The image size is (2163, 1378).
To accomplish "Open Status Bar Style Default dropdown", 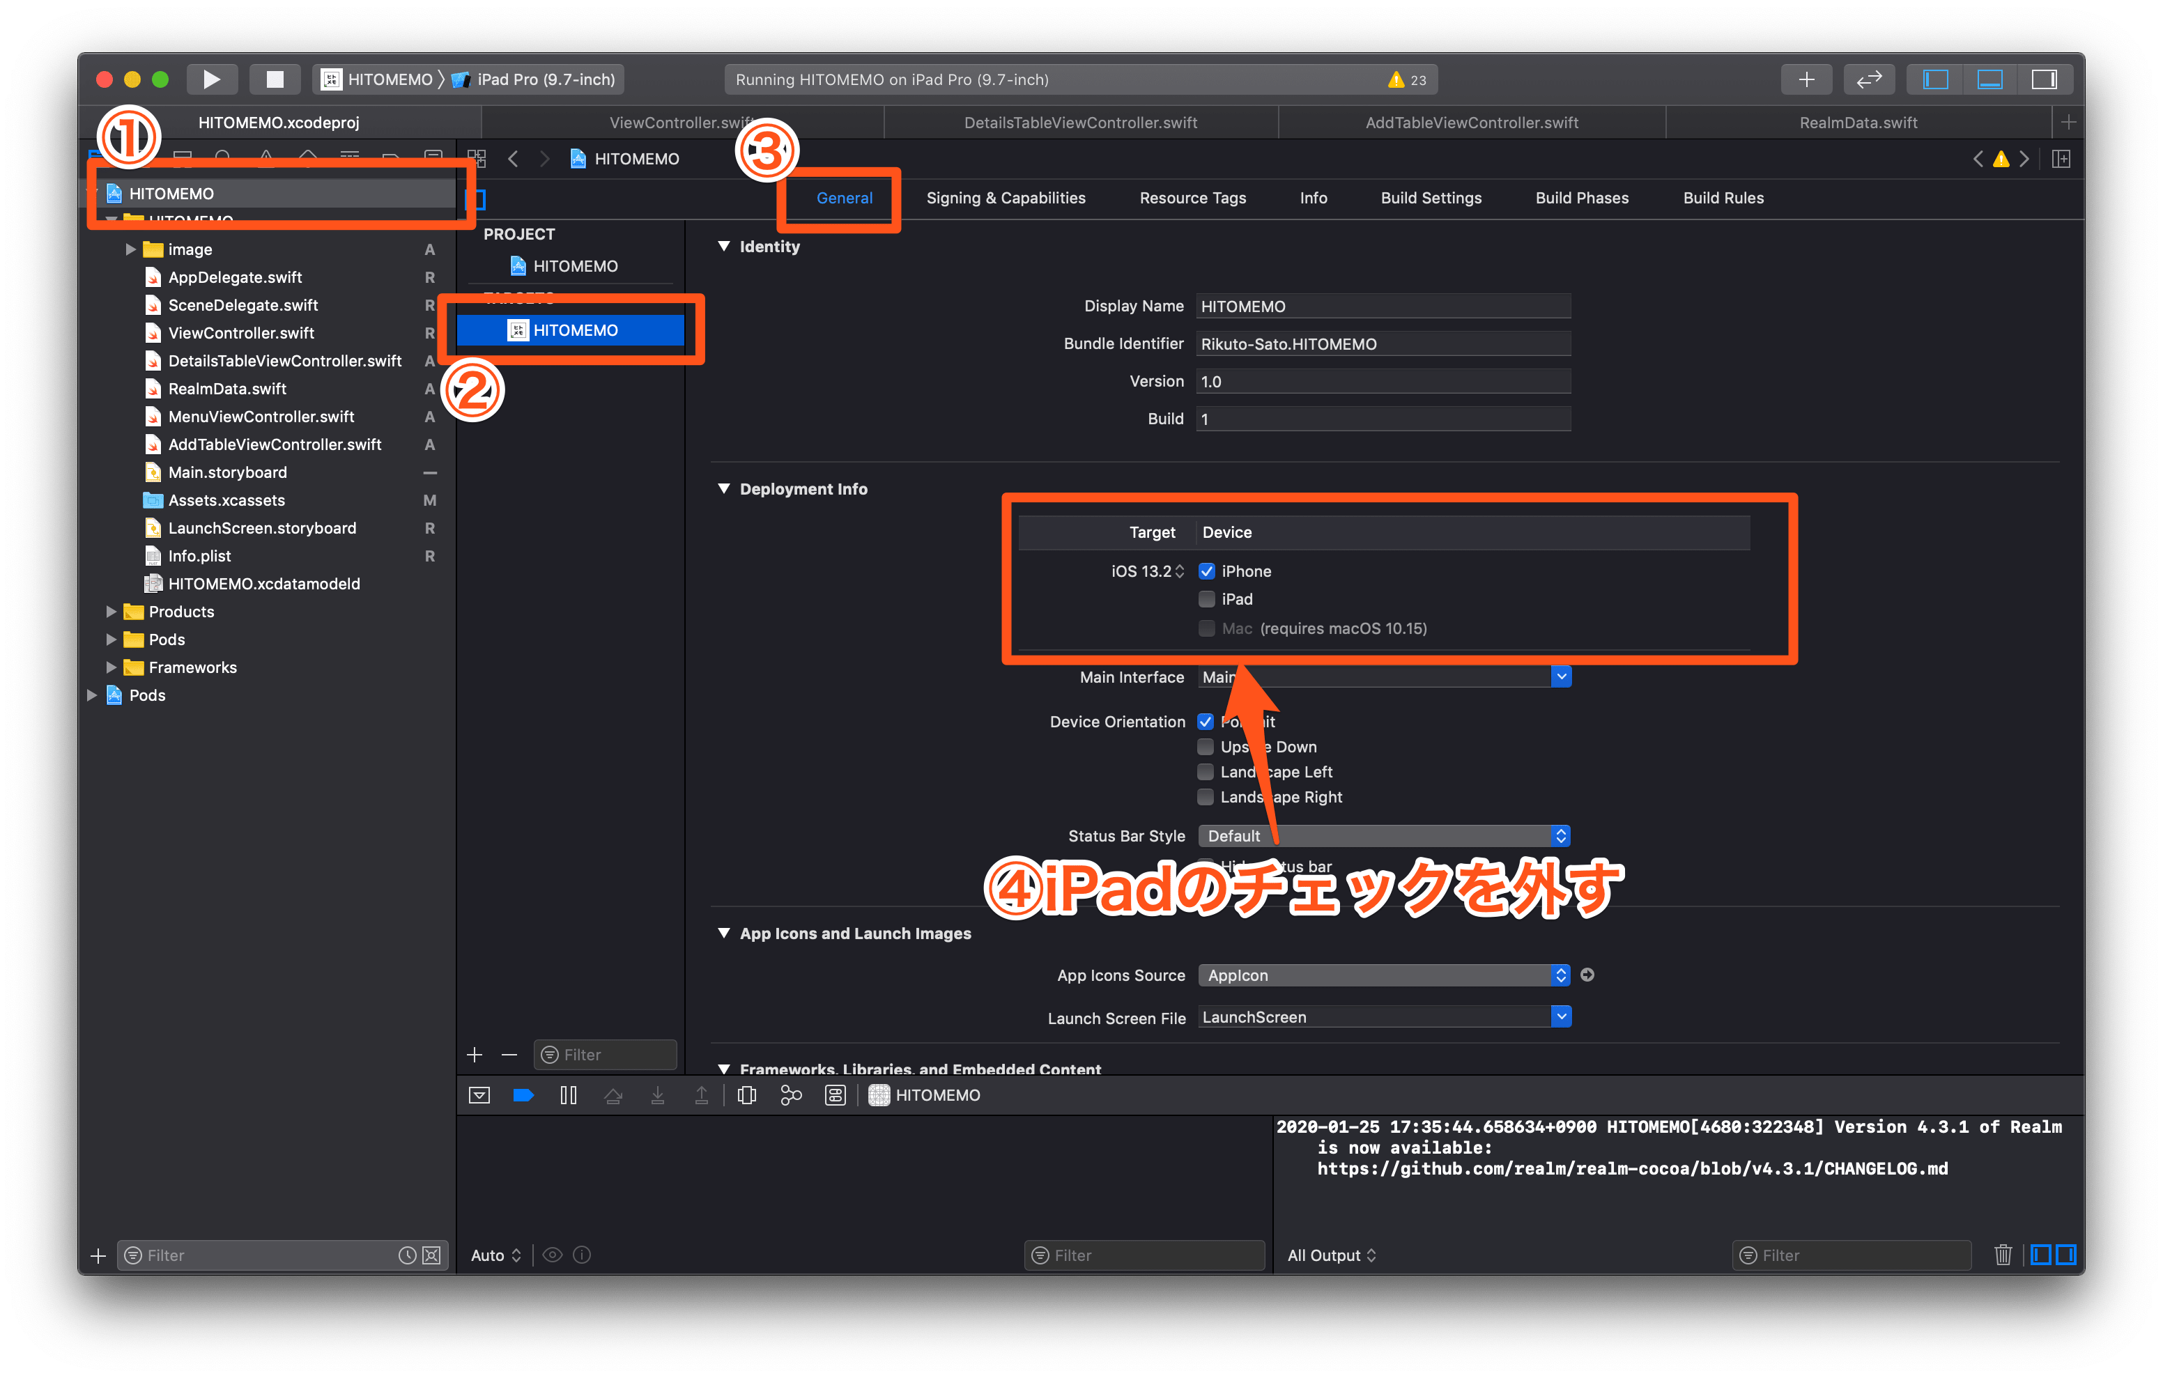I will [1384, 836].
